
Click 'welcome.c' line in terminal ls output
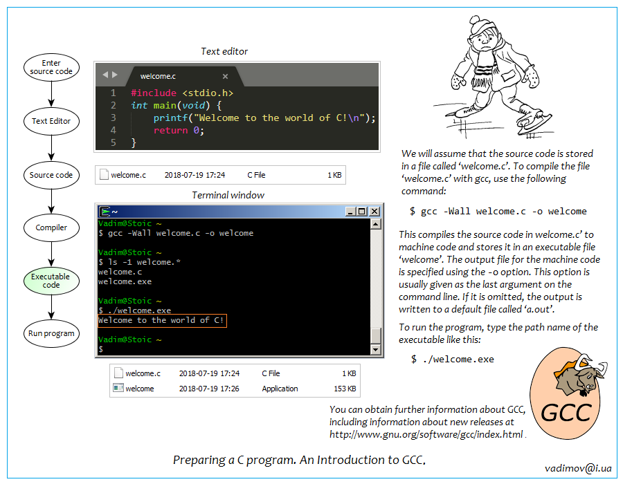pos(120,272)
